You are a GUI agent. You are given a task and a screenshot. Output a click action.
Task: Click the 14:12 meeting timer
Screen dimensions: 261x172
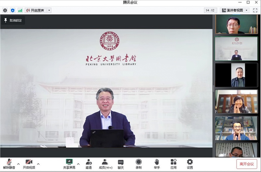coord(210,10)
